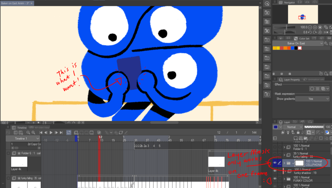Click the Layer 4k cel thumbnail at frame 73
332x188 pixels.
[216, 162]
